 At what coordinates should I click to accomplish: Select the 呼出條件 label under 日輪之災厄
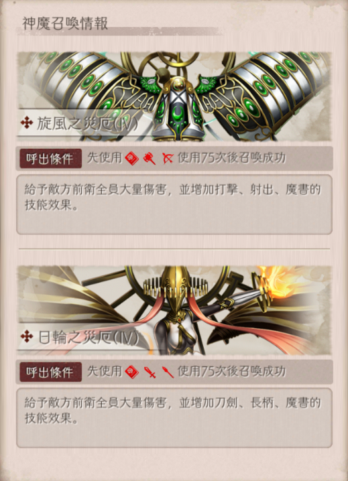51,372
